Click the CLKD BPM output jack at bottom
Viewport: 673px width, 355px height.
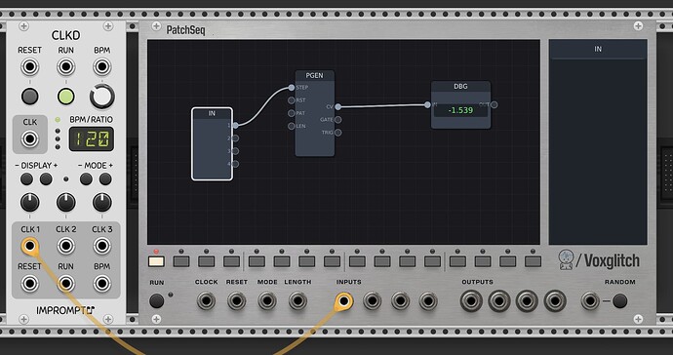pyautogui.click(x=101, y=283)
